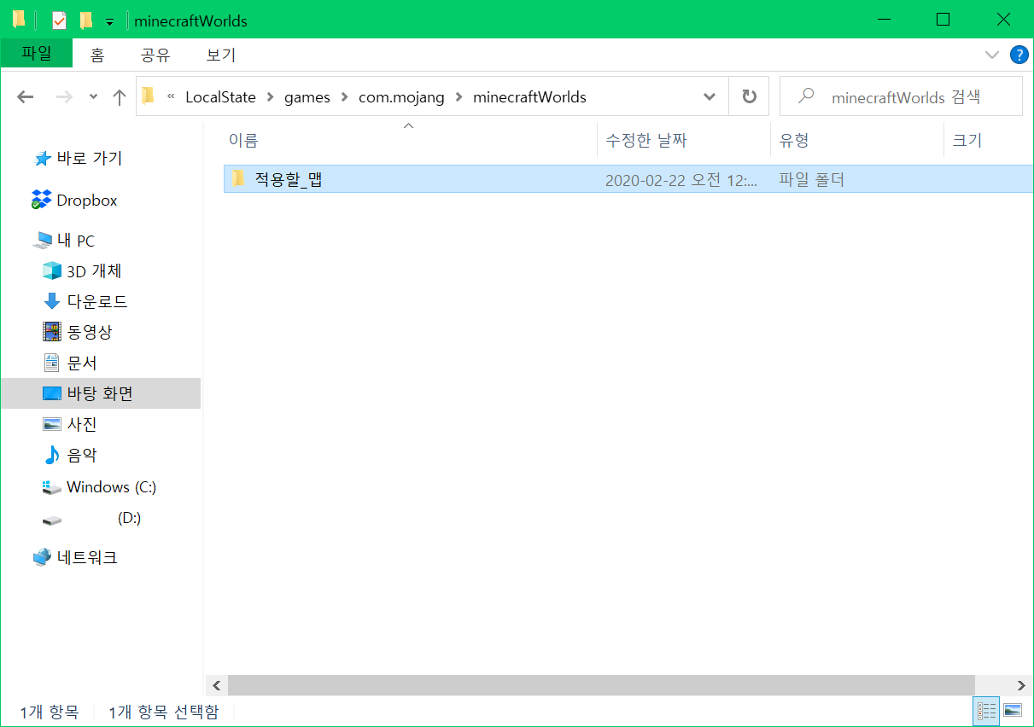Click the 사진 picture icon
1034x727 pixels.
point(52,424)
